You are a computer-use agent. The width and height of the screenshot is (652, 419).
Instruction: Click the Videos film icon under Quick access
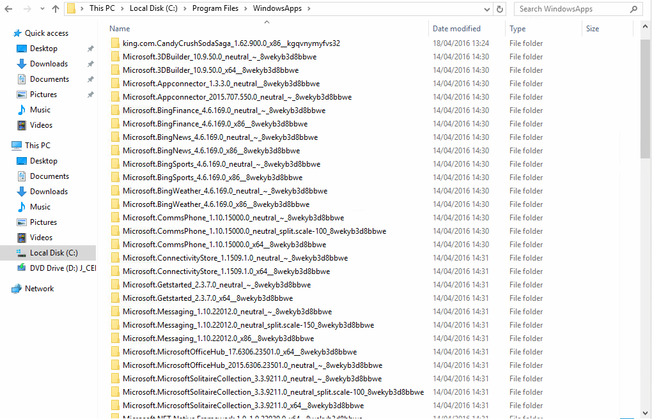[x=22, y=125]
